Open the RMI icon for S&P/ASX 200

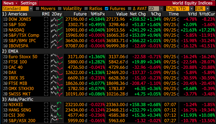(46, 121)
